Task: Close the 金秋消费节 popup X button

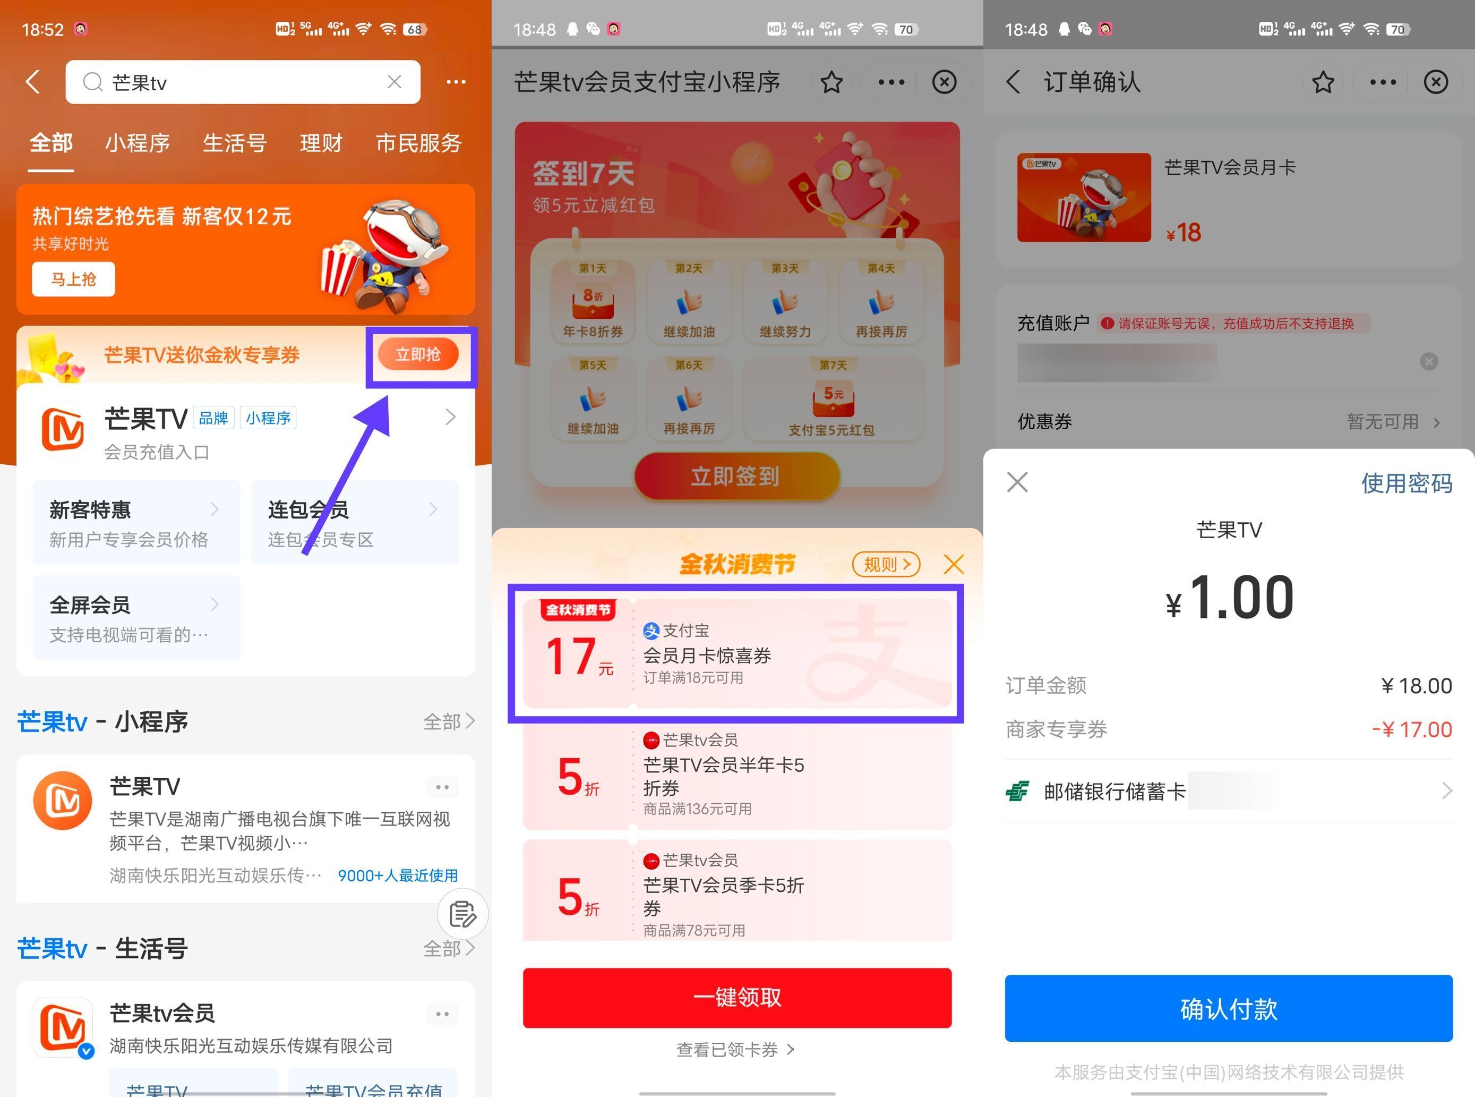Action: point(954,564)
